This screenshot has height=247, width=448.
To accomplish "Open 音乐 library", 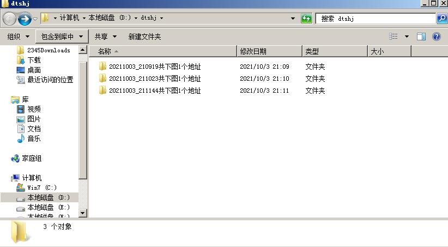I will click(34, 138).
